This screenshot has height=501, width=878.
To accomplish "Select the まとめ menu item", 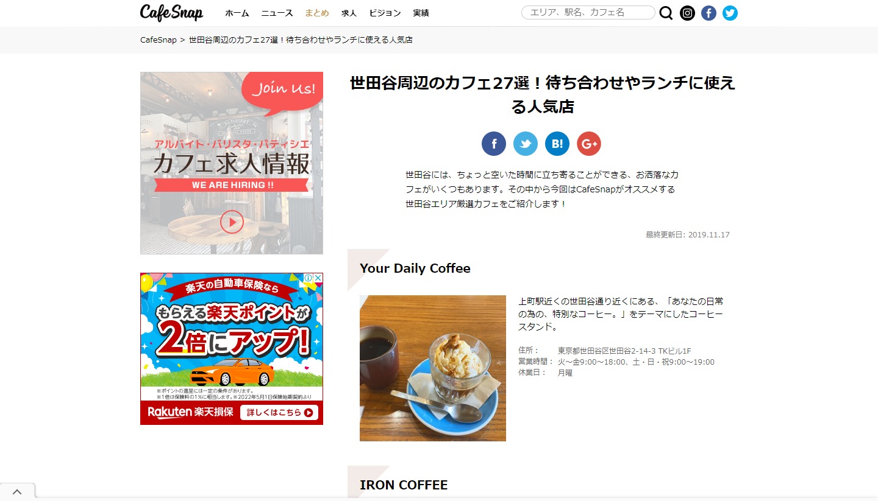I will [317, 13].
